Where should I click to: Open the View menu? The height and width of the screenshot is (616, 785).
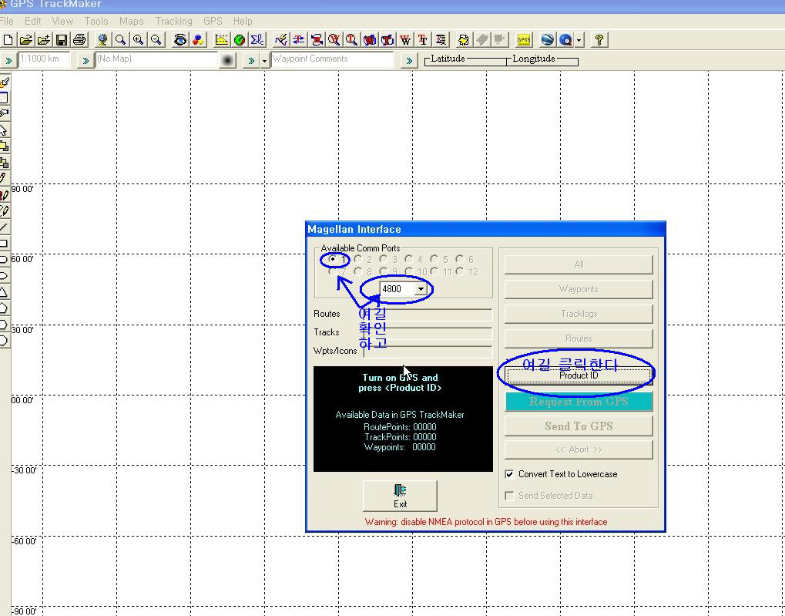(x=62, y=21)
